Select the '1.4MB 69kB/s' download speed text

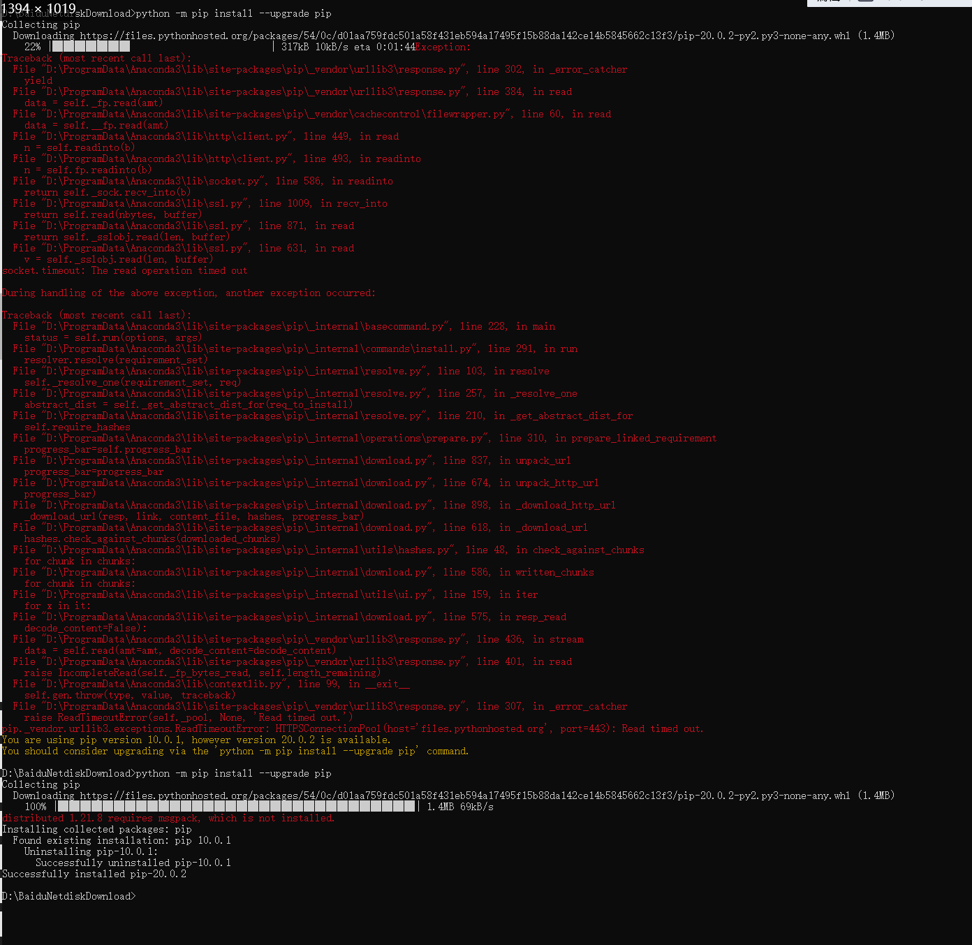[x=460, y=807]
